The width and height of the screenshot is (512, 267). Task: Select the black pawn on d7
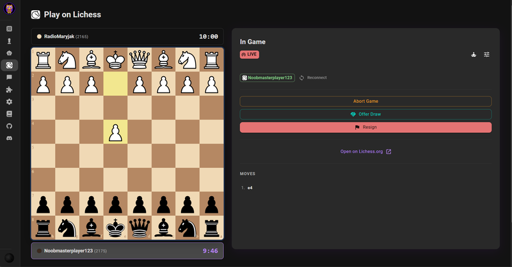tap(140, 204)
